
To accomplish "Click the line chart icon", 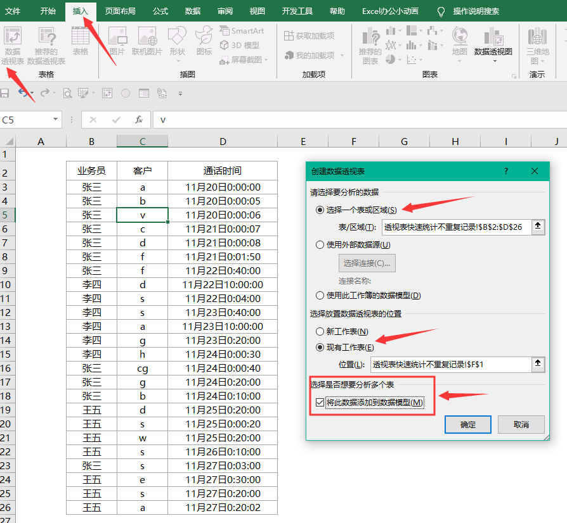I will tap(391, 46).
